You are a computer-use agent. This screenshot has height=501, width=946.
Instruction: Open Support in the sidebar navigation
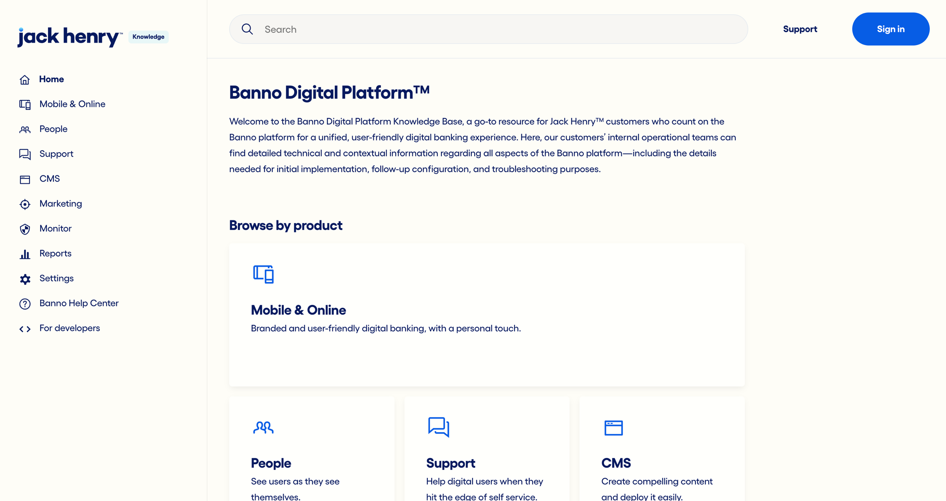[x=56, y=154]
